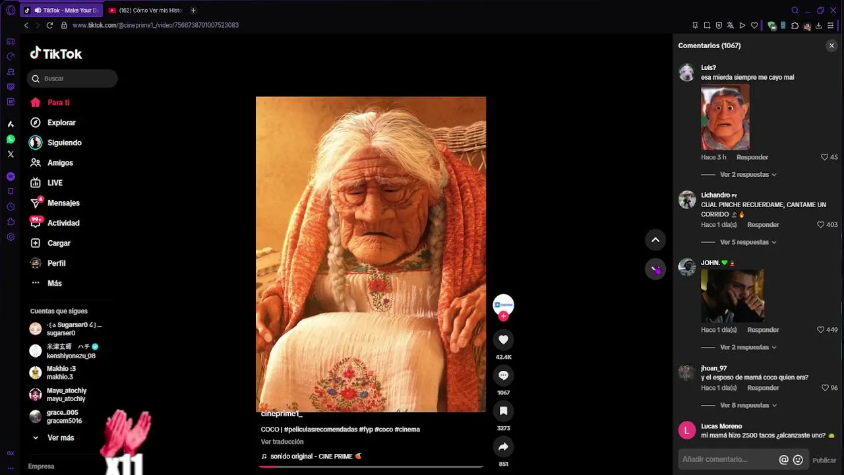
Task: Take a snapshot with capture icon
Action: click(707, 26)
